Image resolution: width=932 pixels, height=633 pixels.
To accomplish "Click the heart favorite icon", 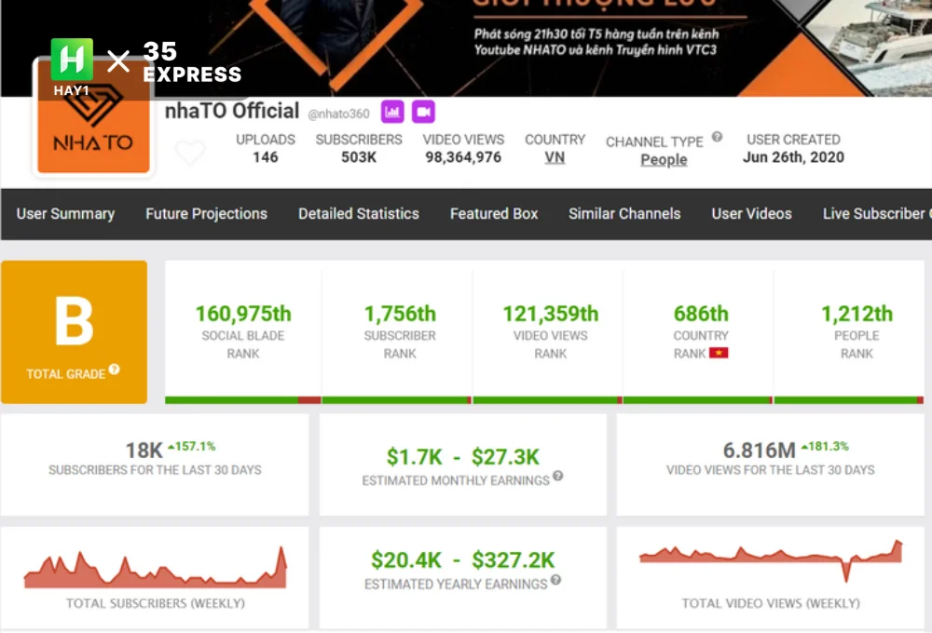I will [190, 152].
